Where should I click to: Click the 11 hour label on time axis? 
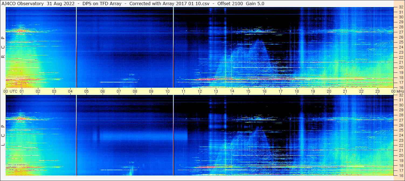pos(184,91)
